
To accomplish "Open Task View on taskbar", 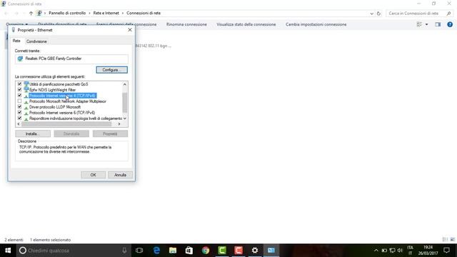I will pos(139,251).
